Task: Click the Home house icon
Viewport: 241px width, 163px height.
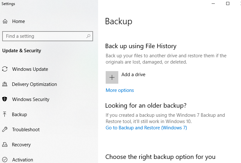Action: [x=5, y=21]
